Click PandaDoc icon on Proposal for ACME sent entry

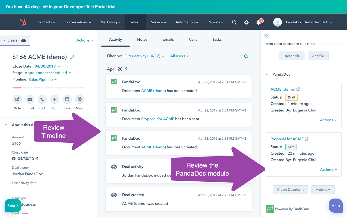tap(114, 110)
